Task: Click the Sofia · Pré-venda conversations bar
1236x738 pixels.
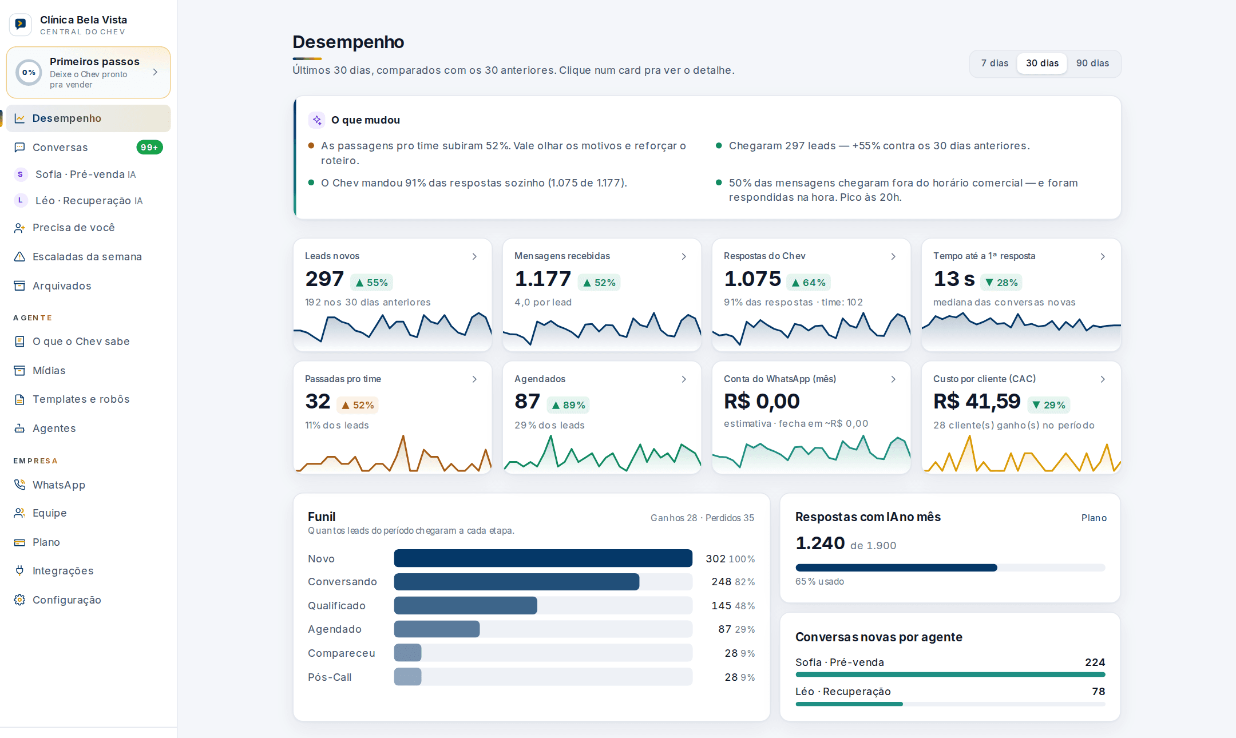Action: pyautogui.click(x=950, y=675)
